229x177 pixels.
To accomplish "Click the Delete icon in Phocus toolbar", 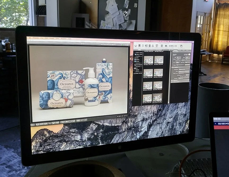I will pyautogui.click(x=150, y=46).
